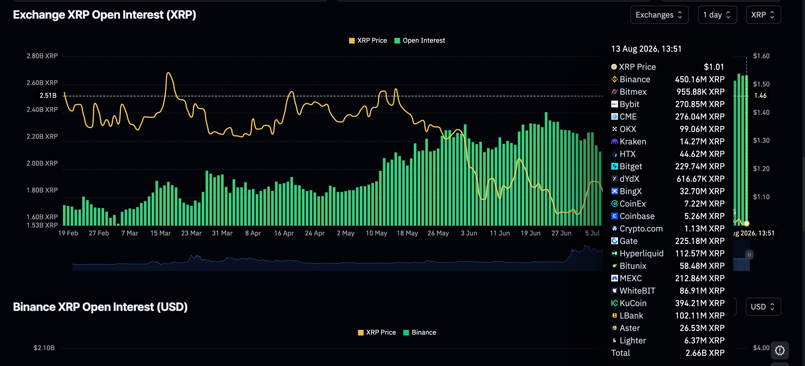
Task: Toggle the Open Interest series legend
Action: 420,40
